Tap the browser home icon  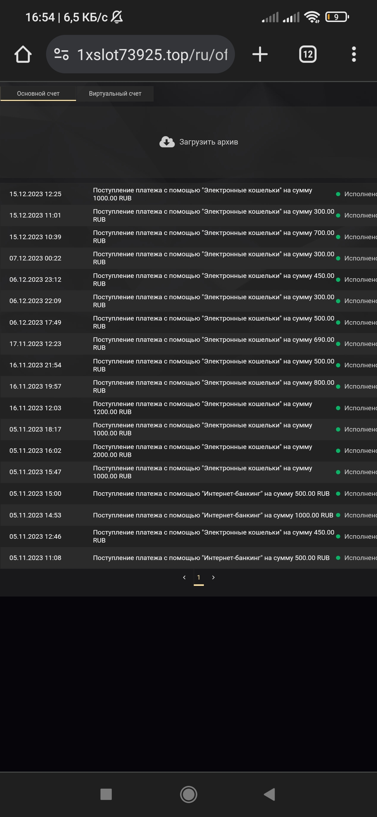[23, 54]
